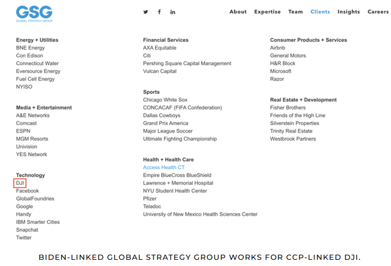Click the Health + Health Care heading
The height and width of the screenshot is (266, 391).
[x=169, y=160]
